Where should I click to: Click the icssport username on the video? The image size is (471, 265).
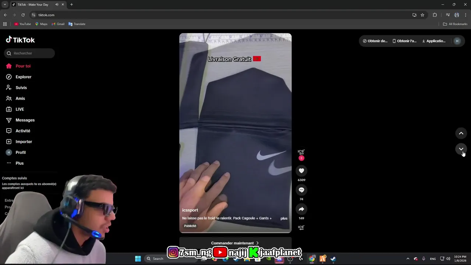(190, 210)
